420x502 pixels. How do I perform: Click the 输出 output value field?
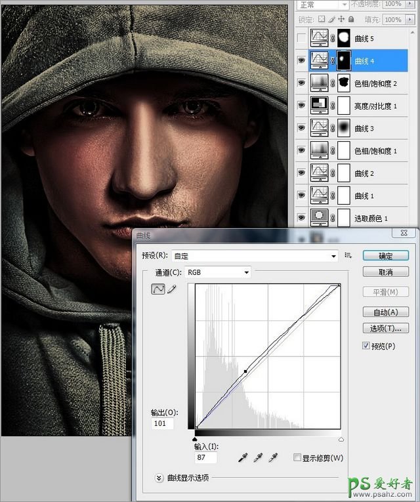coord(162,424)
